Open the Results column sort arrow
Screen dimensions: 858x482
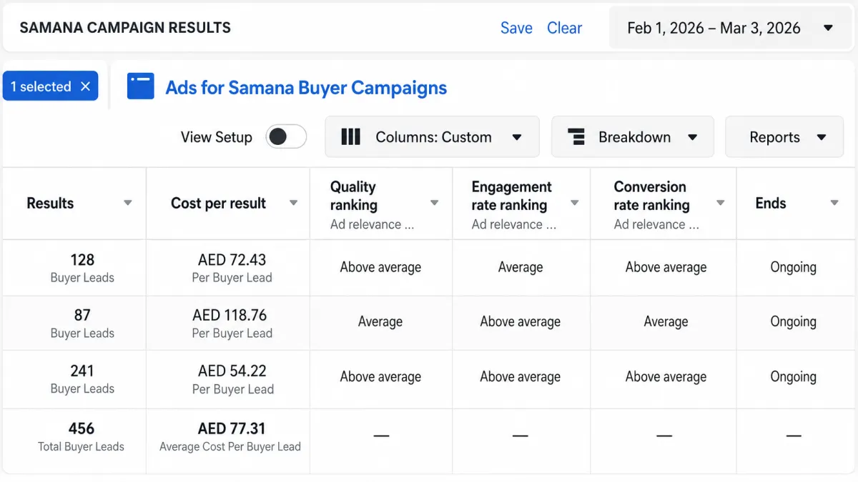pyautogui.click(x=128, y=204)
